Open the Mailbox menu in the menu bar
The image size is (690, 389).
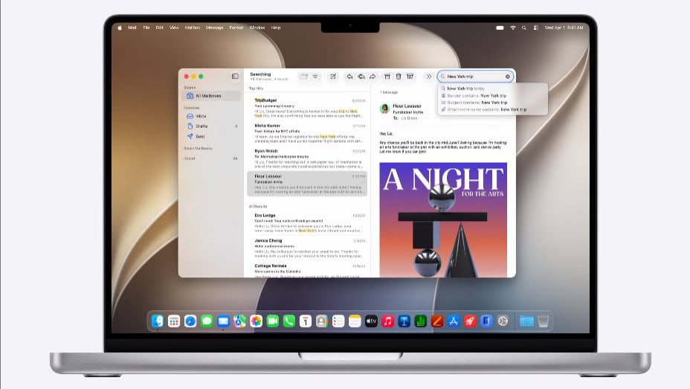(193, 28)
